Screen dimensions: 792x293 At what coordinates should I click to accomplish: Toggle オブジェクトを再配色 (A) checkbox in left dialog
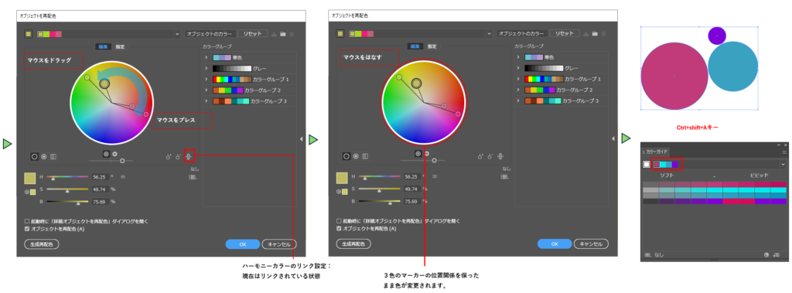pyautogui.click(x=27, y=228)
